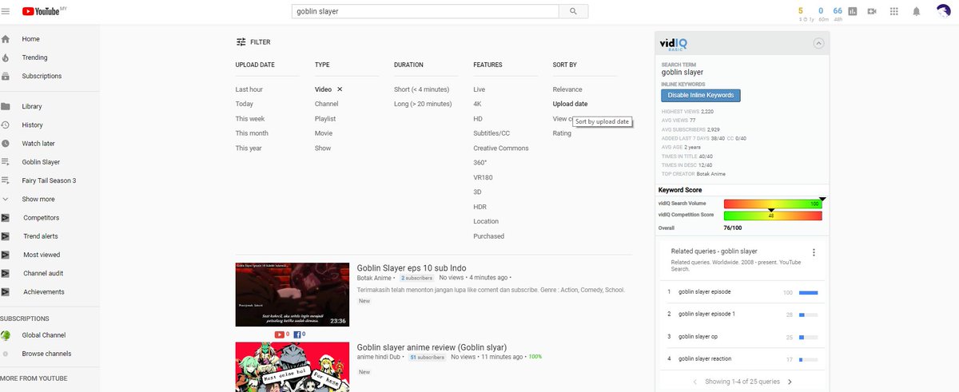The width and height of the screenshot is (959, 392).
Task: Open the hamburger guide menu
Action: coord(6,11)
